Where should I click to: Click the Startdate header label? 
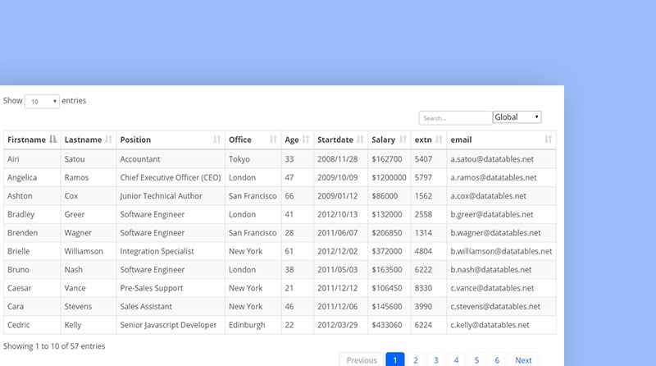[x=335, y=140]
